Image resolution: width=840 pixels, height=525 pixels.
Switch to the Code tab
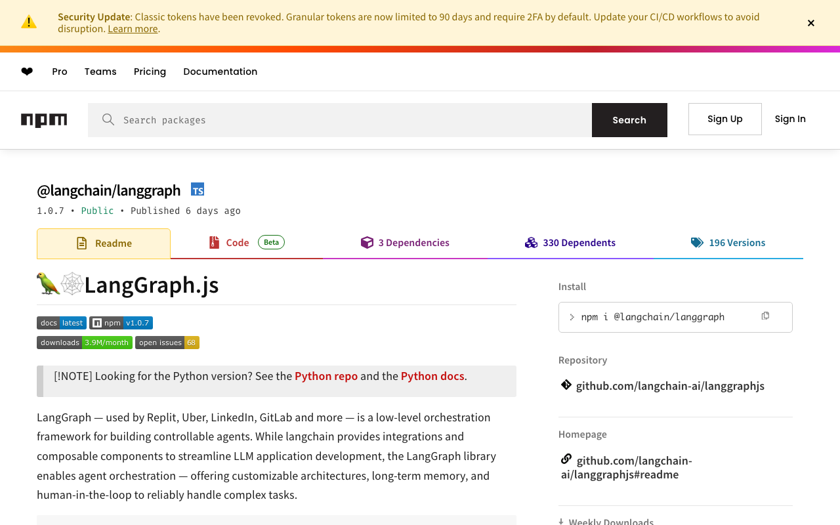pyautogui.click(x=247, y=243)
